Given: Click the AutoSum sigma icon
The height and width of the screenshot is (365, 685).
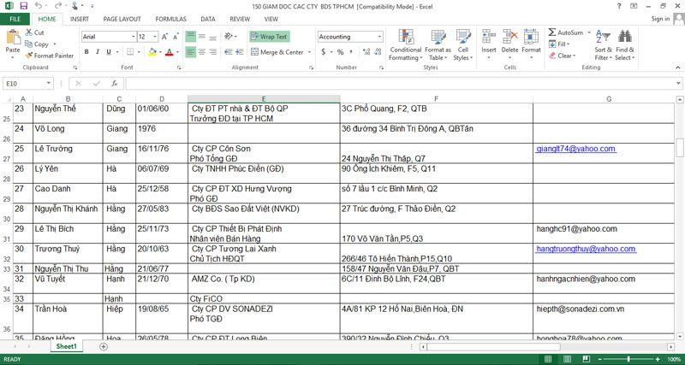Looking at the screenshot, I should (x=552, y=32).
